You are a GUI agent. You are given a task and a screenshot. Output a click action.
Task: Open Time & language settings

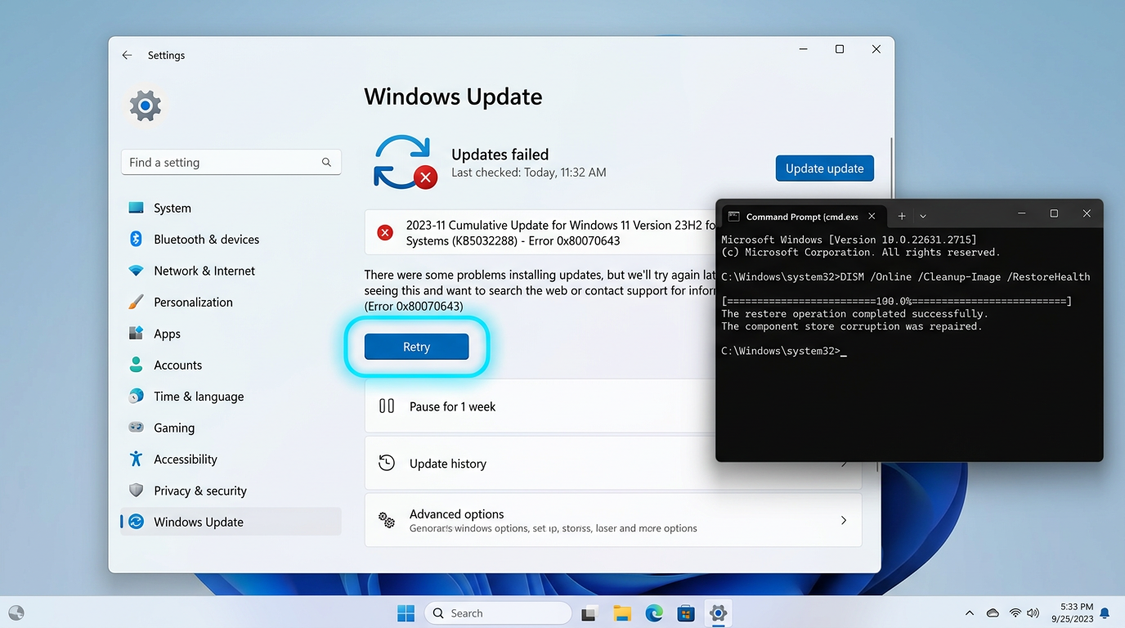(x=231, y=396)
